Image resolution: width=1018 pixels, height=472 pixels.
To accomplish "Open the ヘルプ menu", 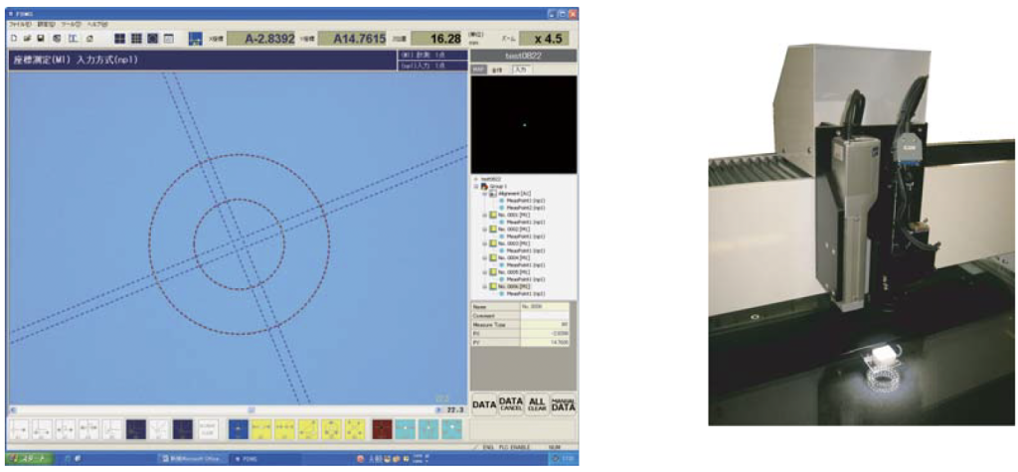I will [98, 24].
